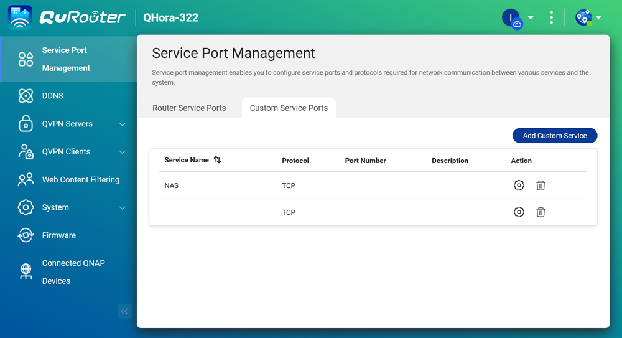Viewport: 622px width, 338px height.
Task: Expand the QVPN Clients submenu
Action: 123,152
